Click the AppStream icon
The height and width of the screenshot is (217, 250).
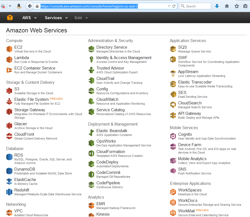click(x=173, y=74)
